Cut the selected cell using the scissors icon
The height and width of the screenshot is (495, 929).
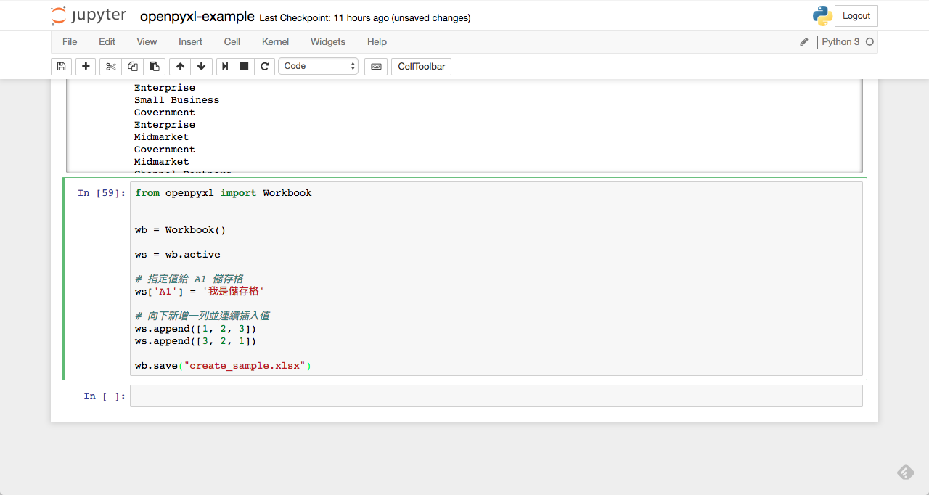[110, 66]
